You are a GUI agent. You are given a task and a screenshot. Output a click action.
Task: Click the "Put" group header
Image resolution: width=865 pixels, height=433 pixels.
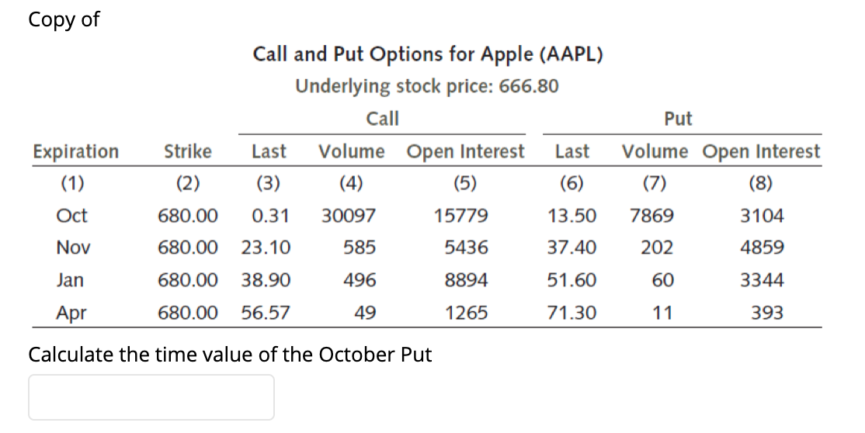tap(678, 119)
